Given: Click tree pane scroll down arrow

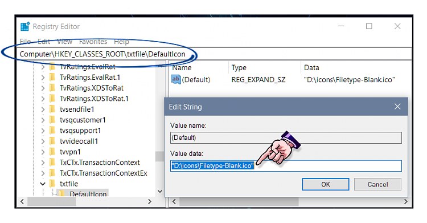Looking at the screenshot, I should pos(160,191).
